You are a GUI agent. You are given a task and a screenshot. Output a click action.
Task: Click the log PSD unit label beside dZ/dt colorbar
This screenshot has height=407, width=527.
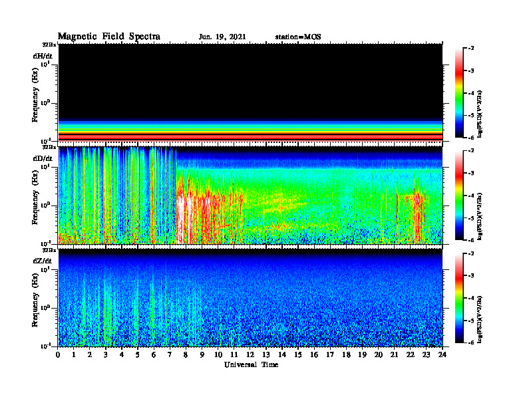tap(480, 319)
